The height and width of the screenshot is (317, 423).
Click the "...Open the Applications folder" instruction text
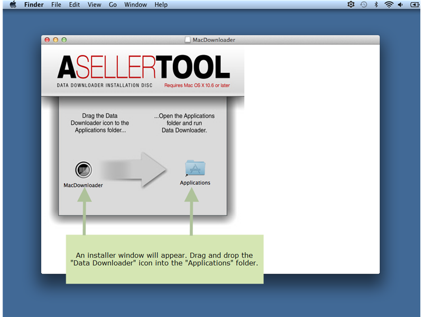(x=184, y=123)
